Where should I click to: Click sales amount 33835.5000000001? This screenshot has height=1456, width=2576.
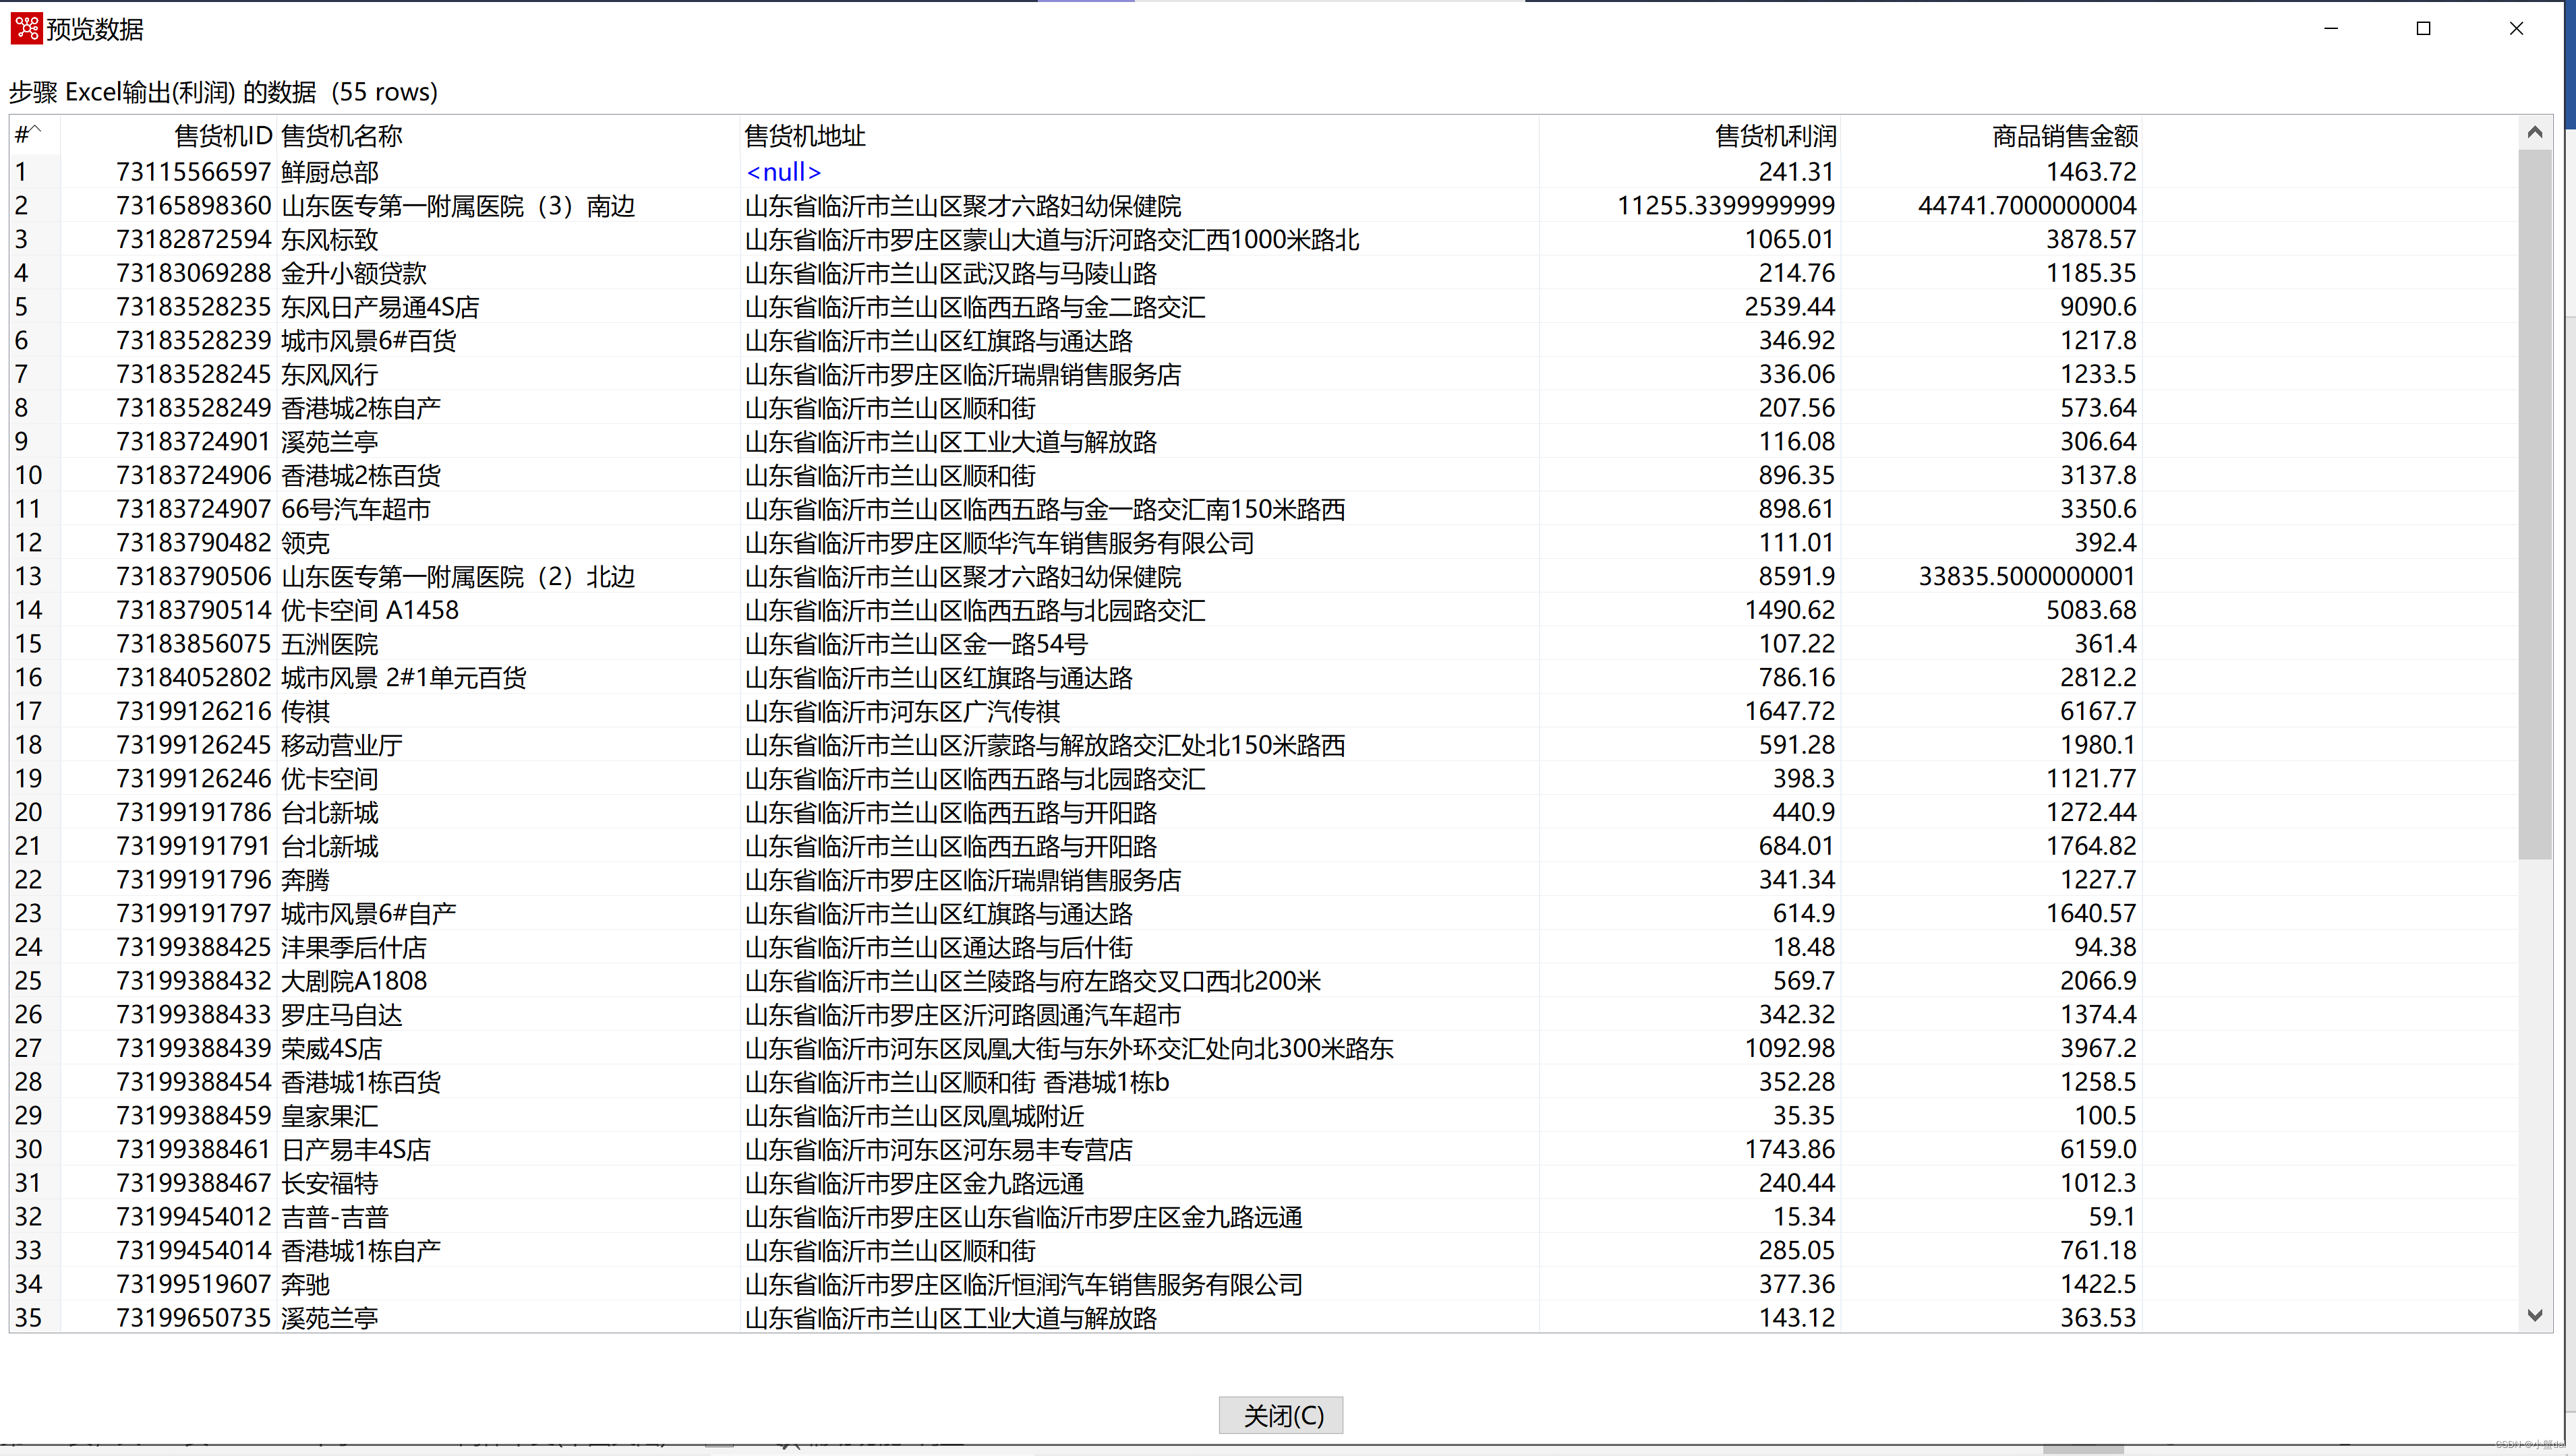coord(2027,577)
